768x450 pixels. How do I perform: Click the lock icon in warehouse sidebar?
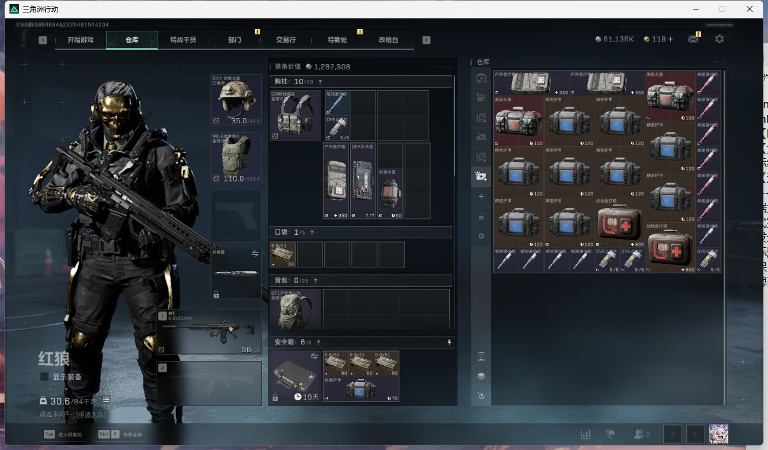pos(481,216)
